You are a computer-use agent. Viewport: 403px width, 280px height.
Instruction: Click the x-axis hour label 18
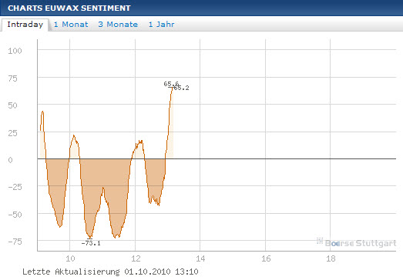coord(331,258)
